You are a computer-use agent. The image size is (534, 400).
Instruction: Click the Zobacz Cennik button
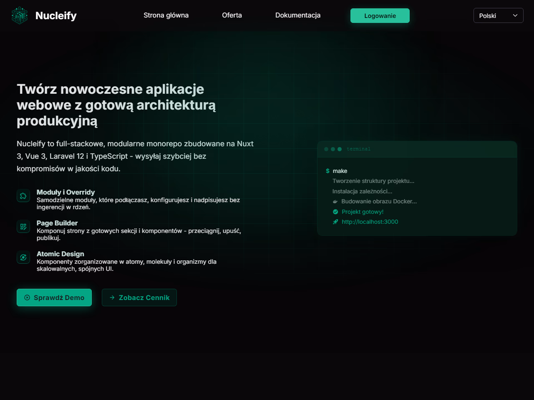139,297
